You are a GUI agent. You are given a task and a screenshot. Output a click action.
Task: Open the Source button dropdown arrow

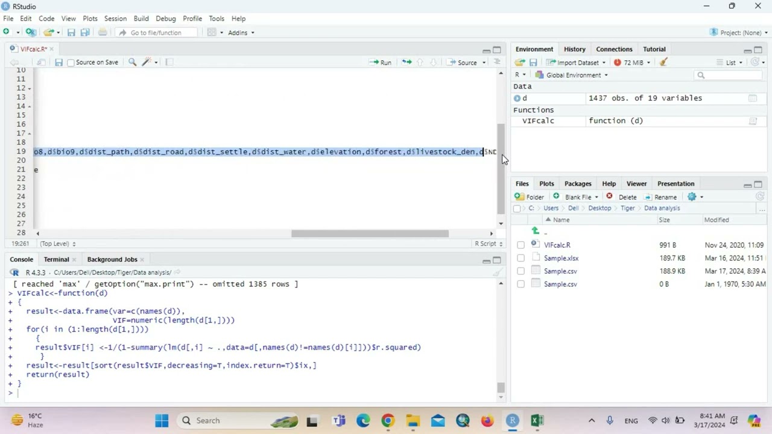coord(484,63)
